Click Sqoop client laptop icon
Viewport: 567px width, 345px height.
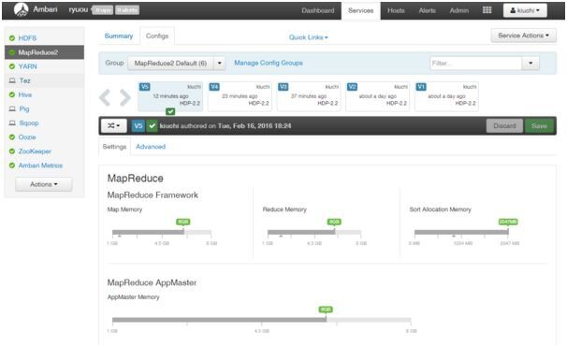[x=12, y=122]
